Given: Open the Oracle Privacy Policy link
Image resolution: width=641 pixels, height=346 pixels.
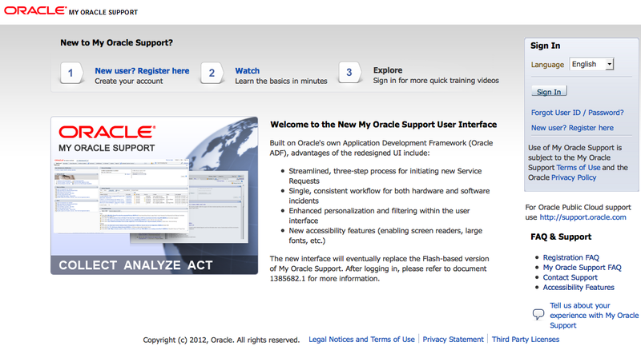Looking at the screenshot, I should [x=574, y=177].
